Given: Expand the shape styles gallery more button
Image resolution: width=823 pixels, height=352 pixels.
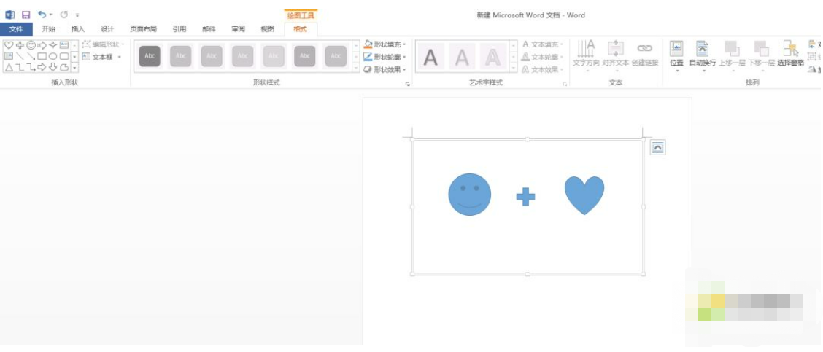Looking at the screenshot, I should tap(356, 69).
